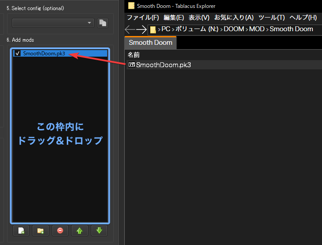Click the clone config icon button

click(x=103, y=23)
